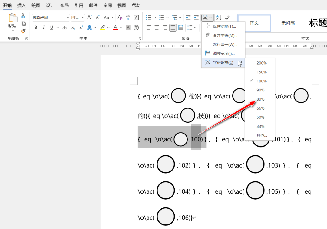Open the 字体 dialog launcher arrow
The height and width of the screenshot is (229, 327).
click(x=140, y=38)
